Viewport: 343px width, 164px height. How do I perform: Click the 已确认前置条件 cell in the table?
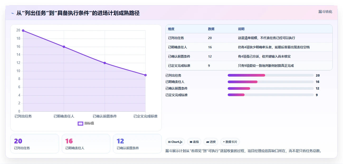point(179,57)
